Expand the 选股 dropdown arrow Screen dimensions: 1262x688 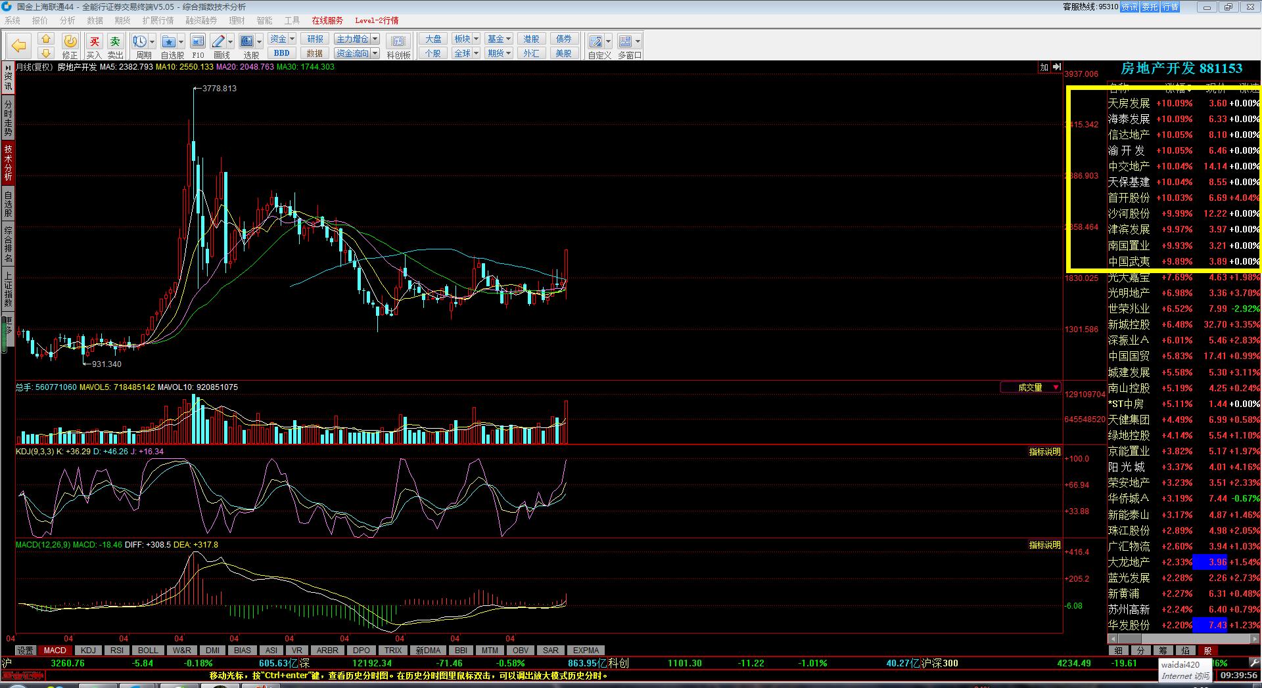pyautogui.click(x=259, y=41)
